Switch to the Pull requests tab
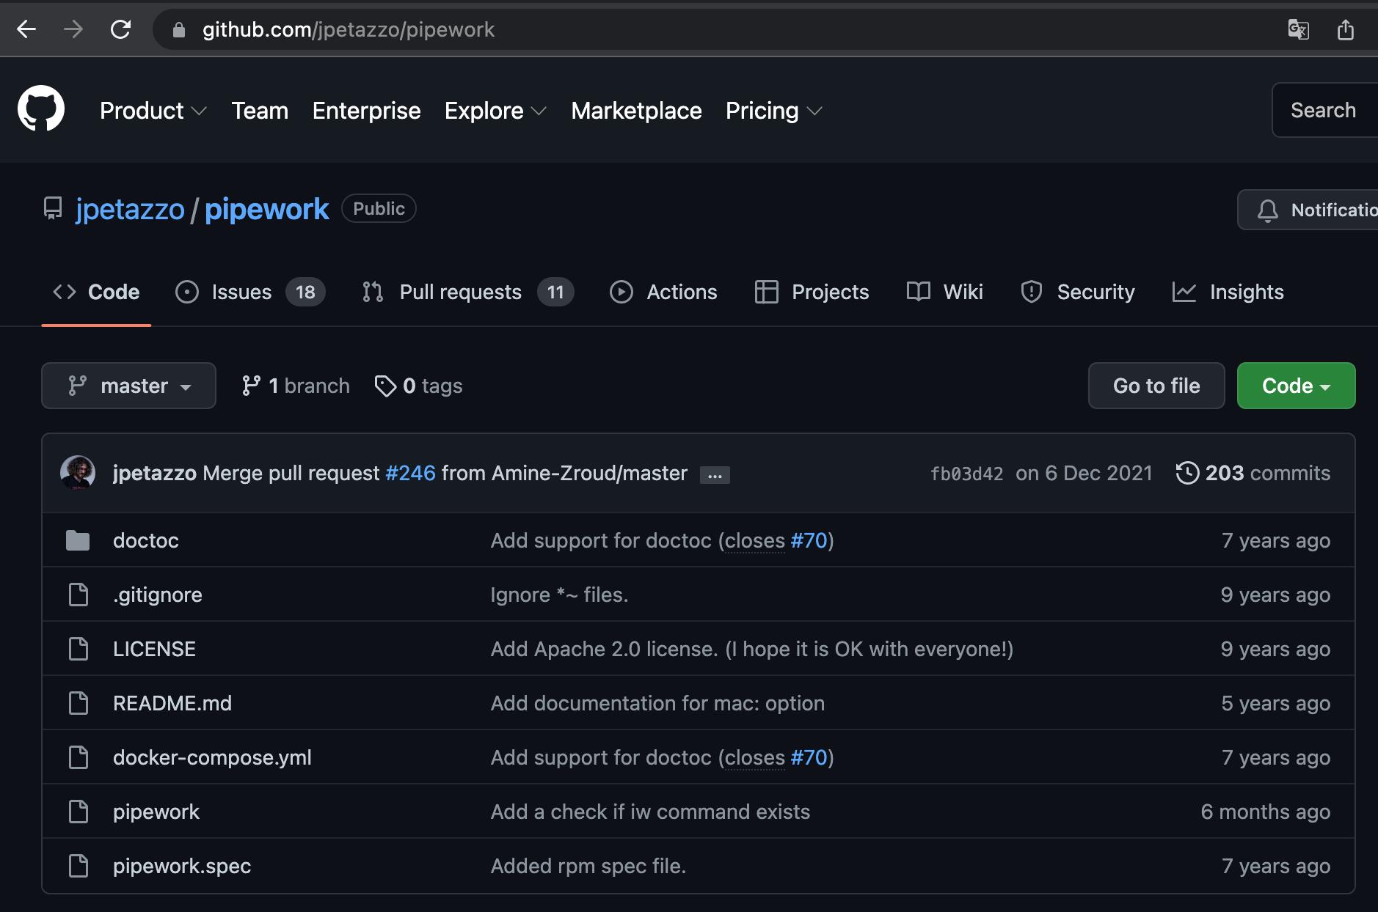 467,292
